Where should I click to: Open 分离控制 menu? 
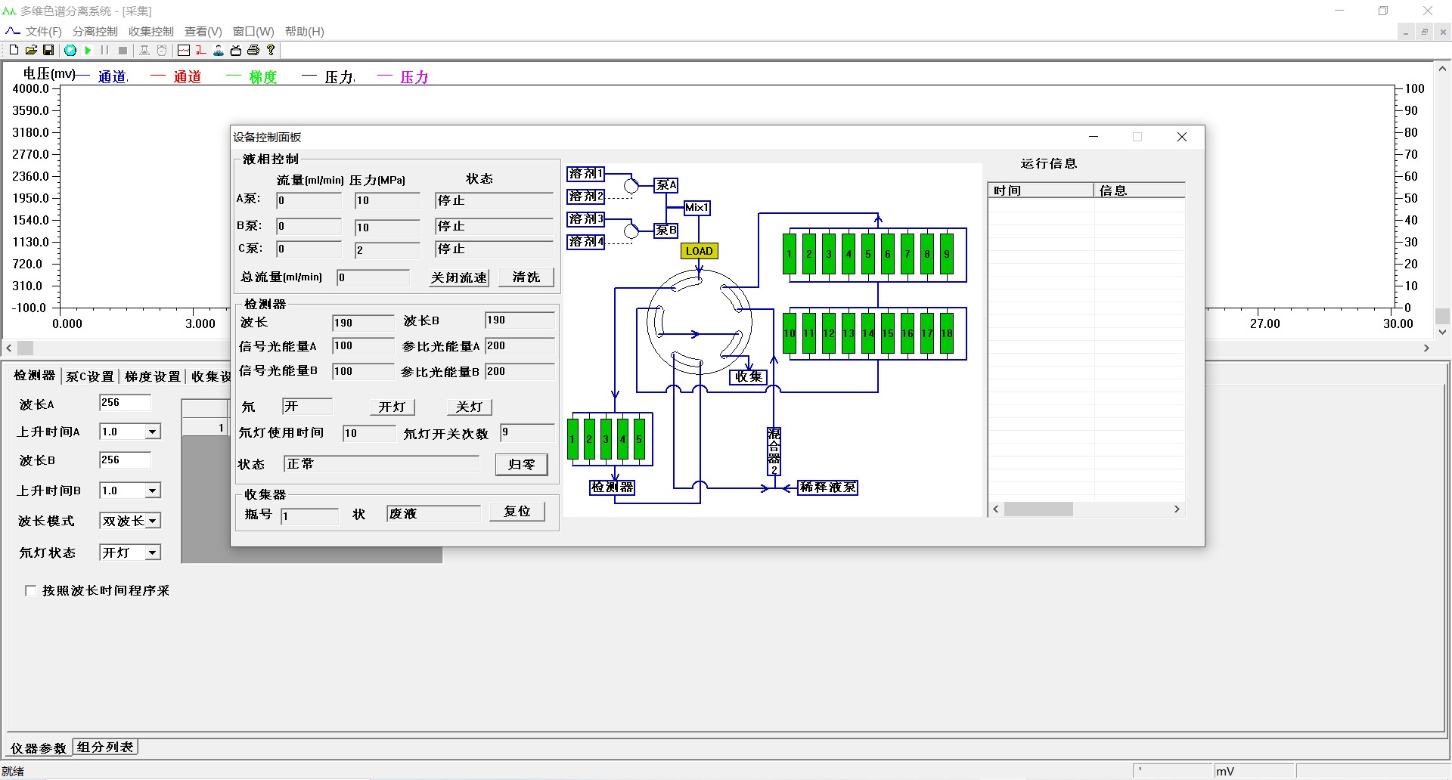pyautogui.click(x=95, y=31)
